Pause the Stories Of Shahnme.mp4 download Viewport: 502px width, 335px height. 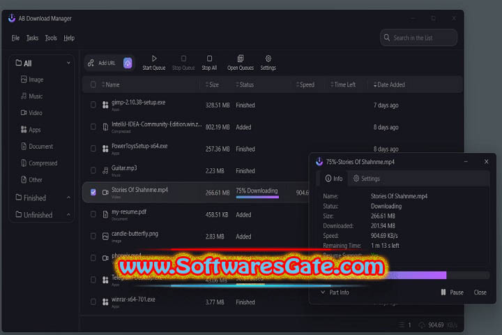(452, 292)
